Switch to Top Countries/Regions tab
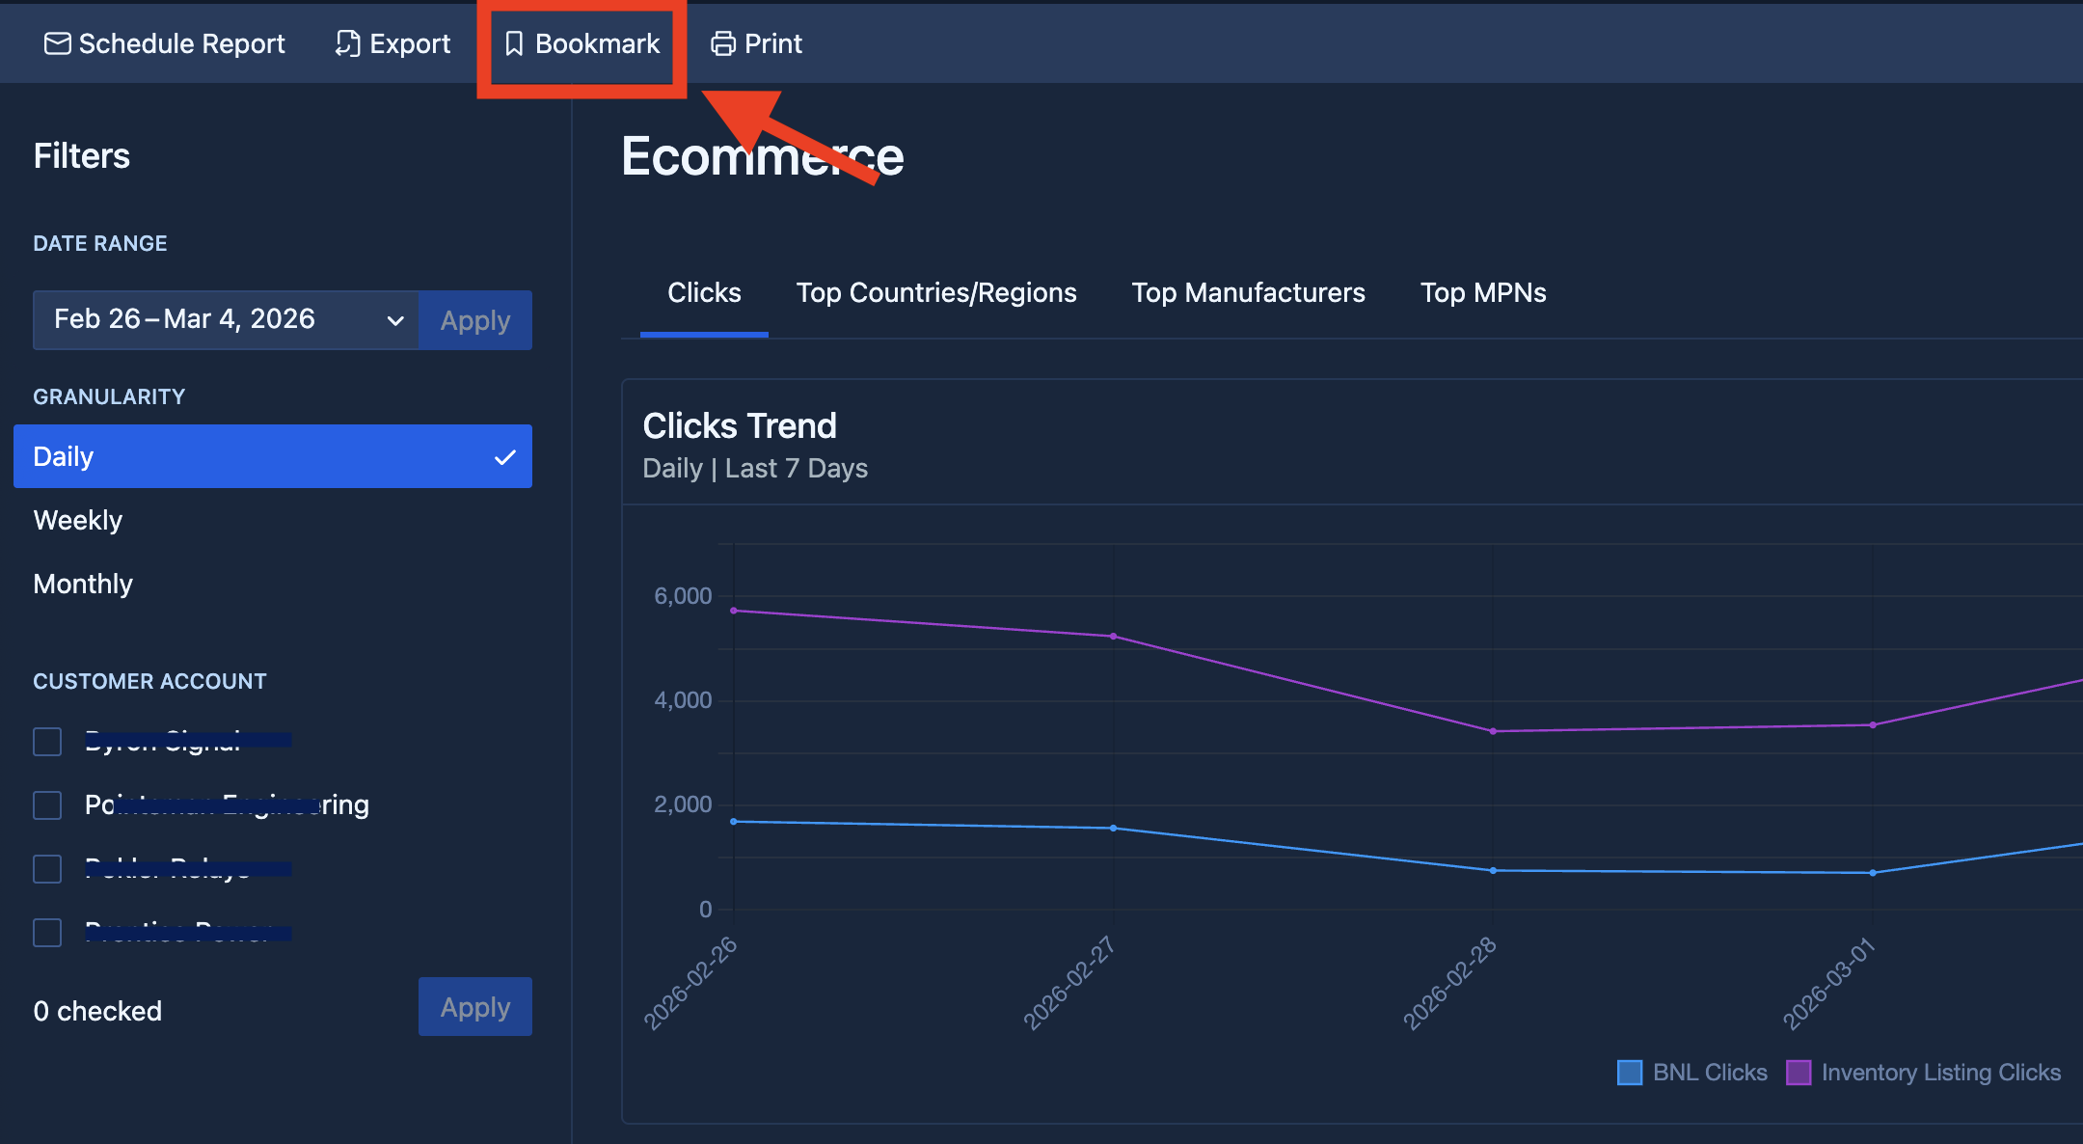Image resolution: width=2083 pixels, height=1144 pixels. (x=935, y=293)
